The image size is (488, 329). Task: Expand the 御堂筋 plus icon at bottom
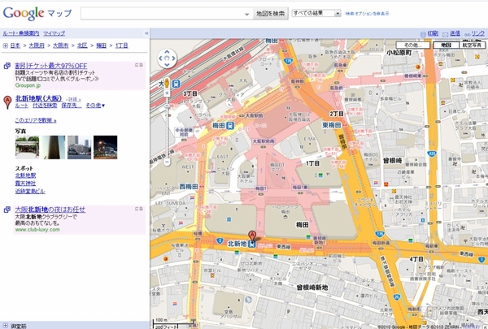coord(6,326)
